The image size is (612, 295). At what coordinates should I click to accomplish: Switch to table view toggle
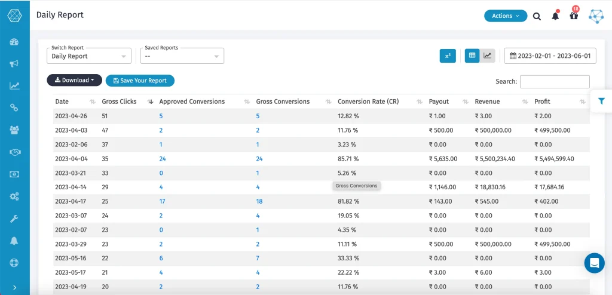(x=472, y=56)
